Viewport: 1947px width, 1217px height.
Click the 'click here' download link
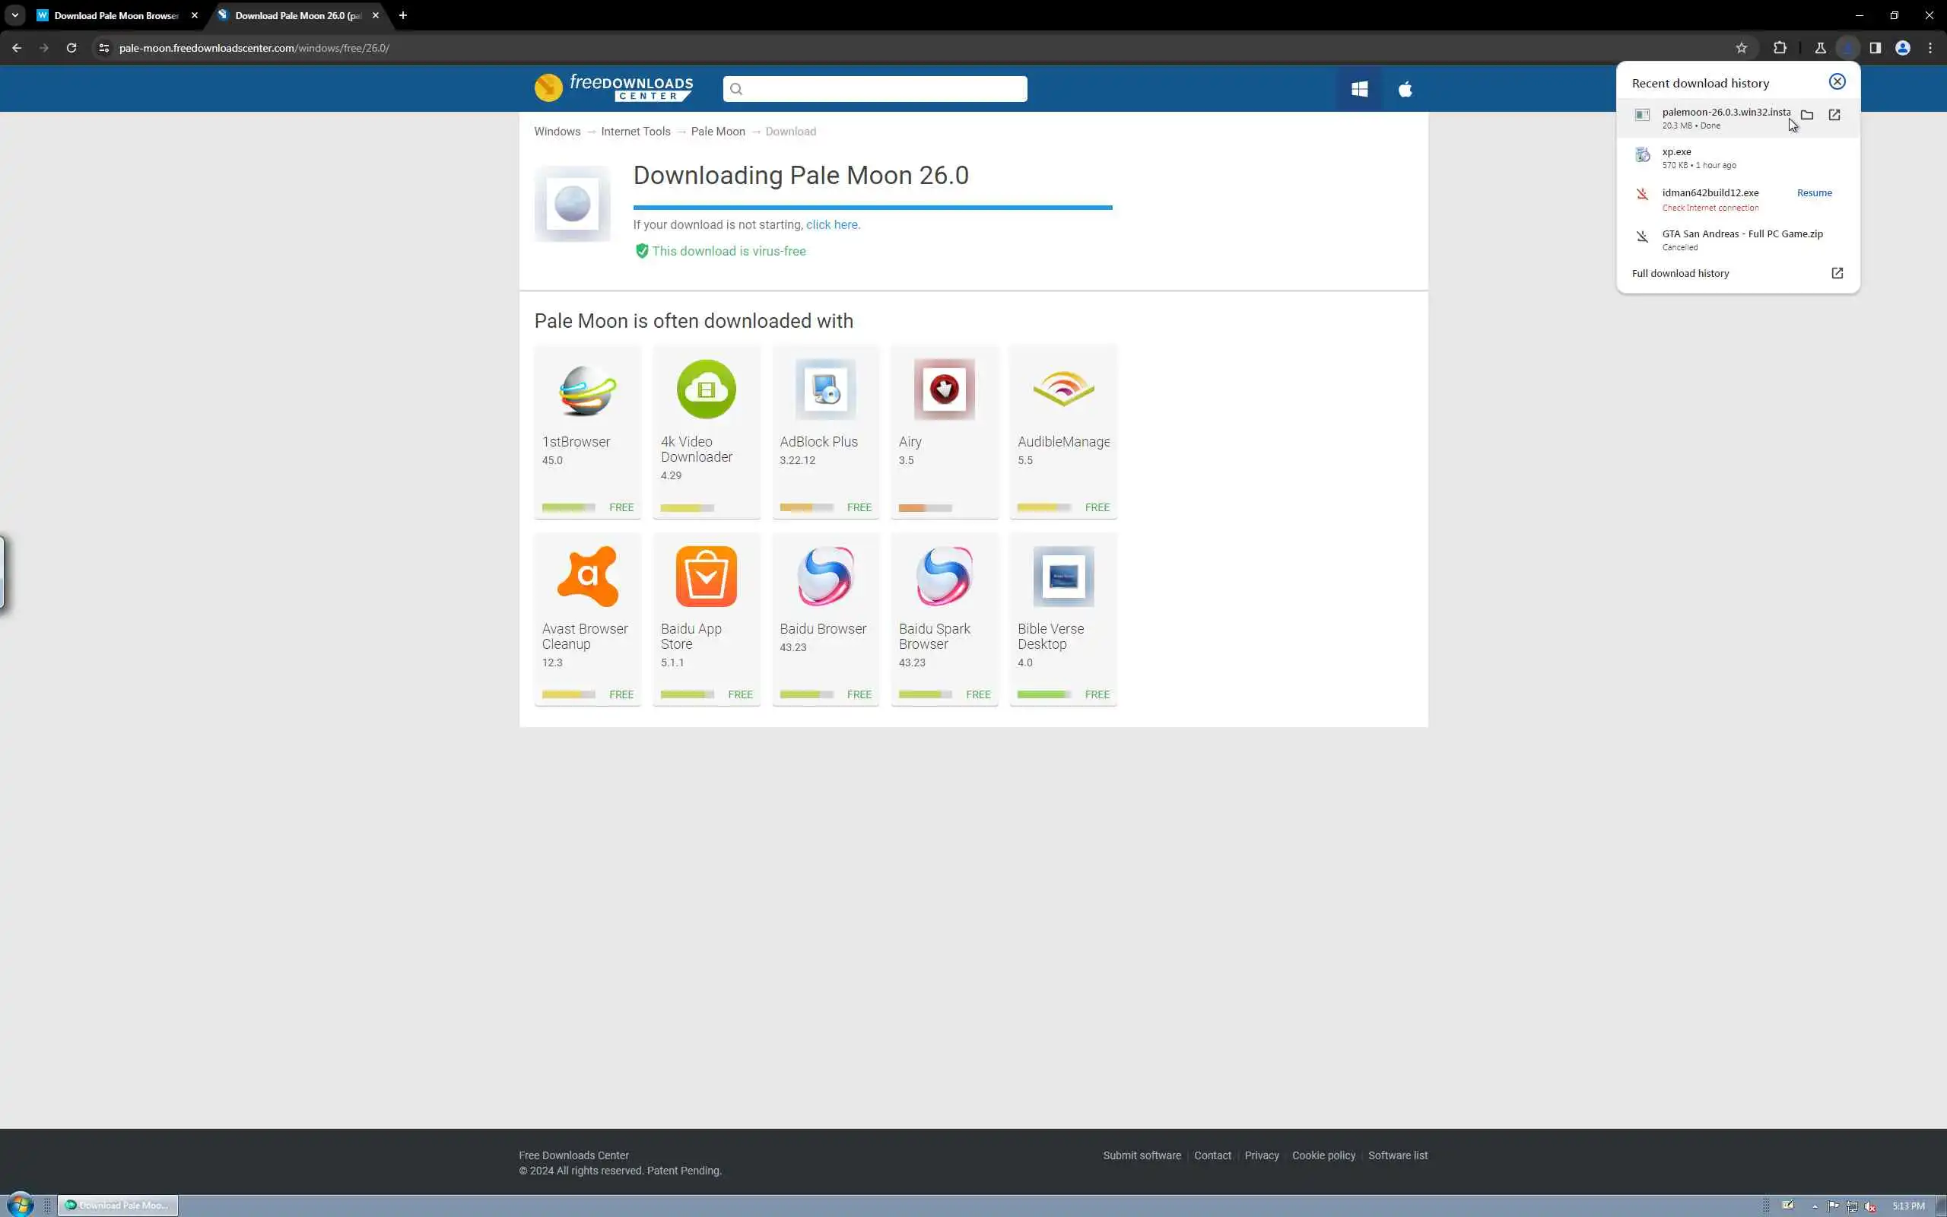pyautogui.click(x=832, y=225)
